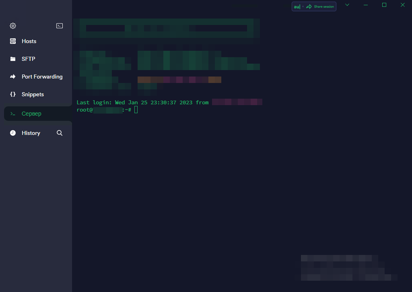Image resolution: width=412 pixels, height=292 pixels.
Task: Switch to the SFTP section
Action: (28, 58)
